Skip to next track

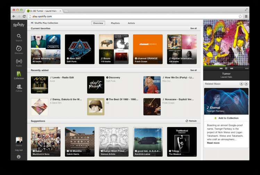pos(232,68)
